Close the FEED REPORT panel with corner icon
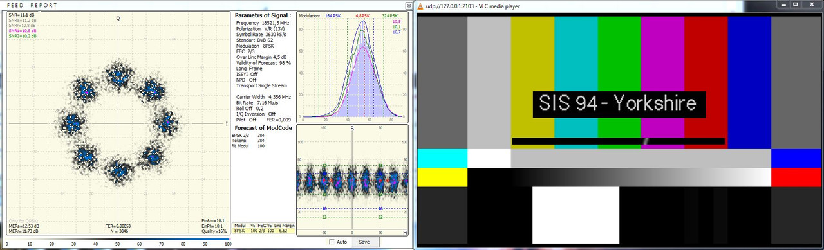 (x=409, y=5)
